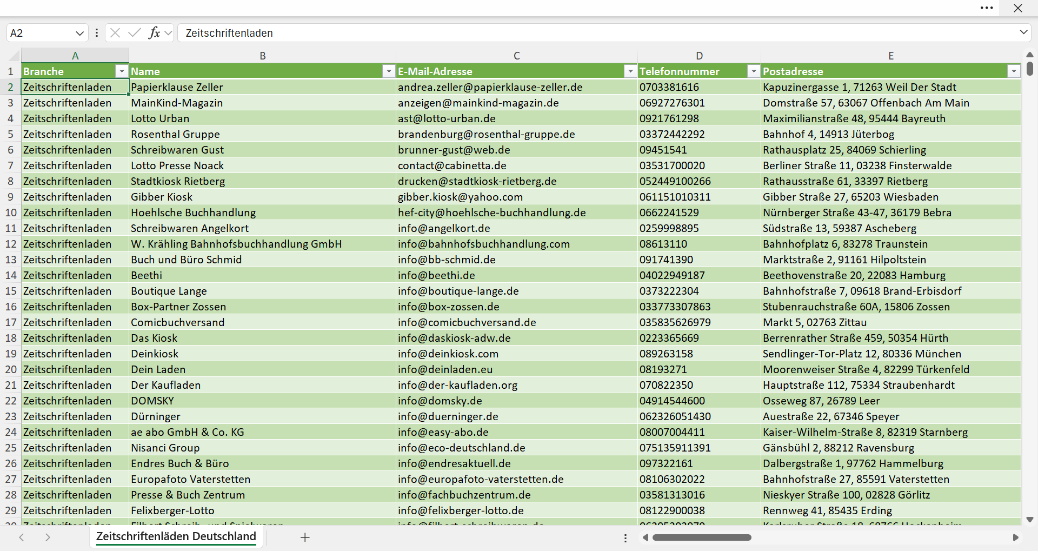Click the scroll up arrow
Image resolution: width=1038 pixels, height=551 pixels.
(x=1030, y=55)
